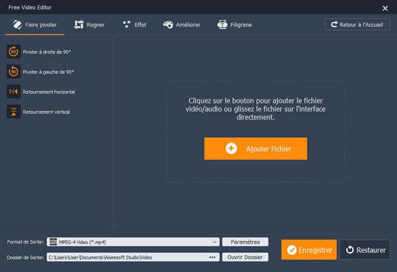
Task: Open the Faire pivoter tab
Action: click(x=34, y=24)
